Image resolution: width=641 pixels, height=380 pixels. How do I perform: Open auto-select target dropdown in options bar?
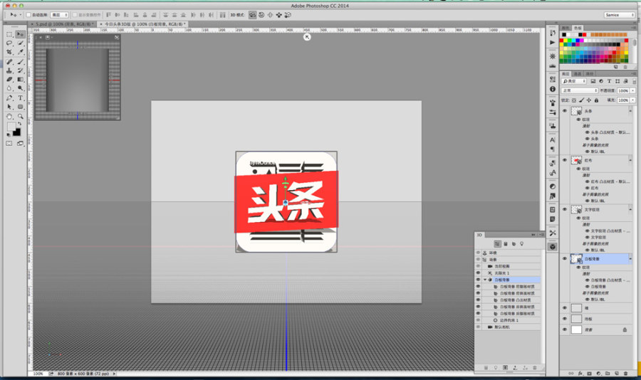click(59, 15)
